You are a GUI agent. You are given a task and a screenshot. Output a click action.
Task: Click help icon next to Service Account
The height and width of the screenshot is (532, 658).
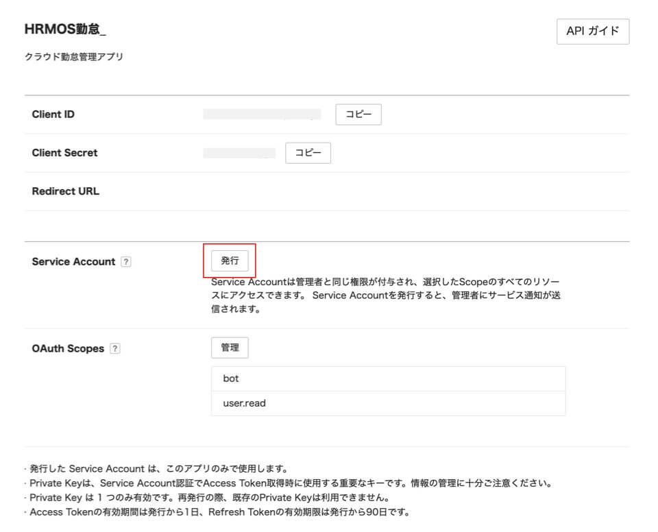tap(126, 262)
